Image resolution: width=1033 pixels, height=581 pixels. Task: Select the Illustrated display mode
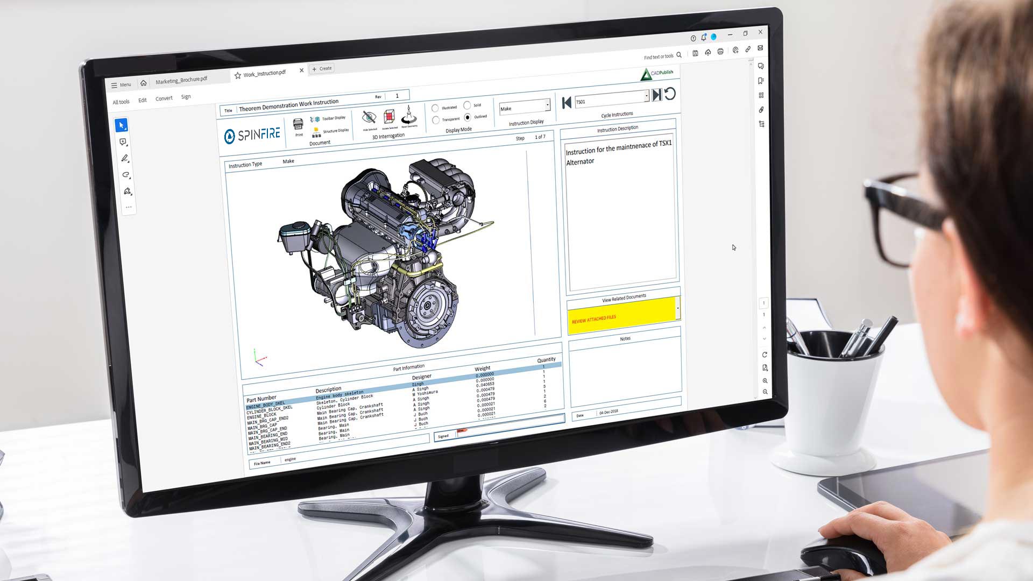(435, 108)
